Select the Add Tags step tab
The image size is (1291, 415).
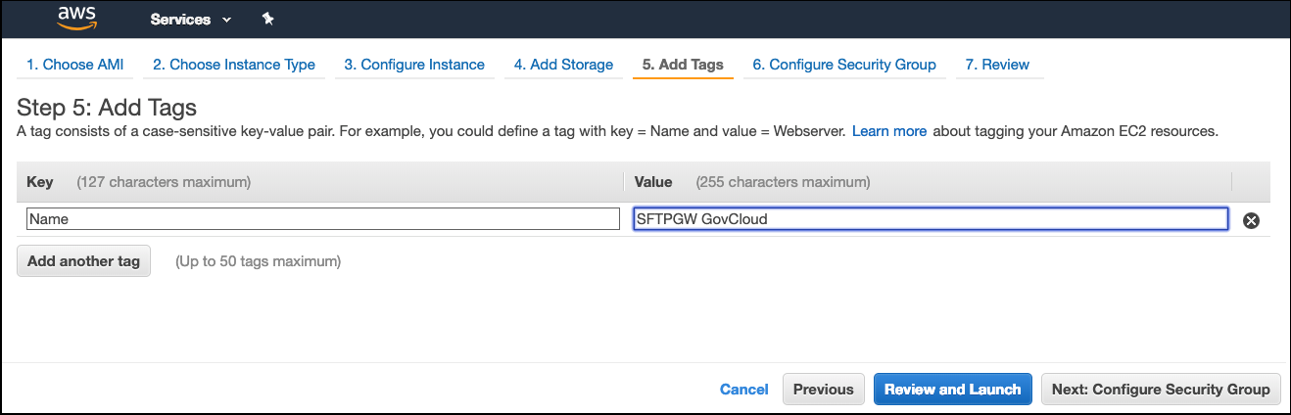click(x=683, y=65)
